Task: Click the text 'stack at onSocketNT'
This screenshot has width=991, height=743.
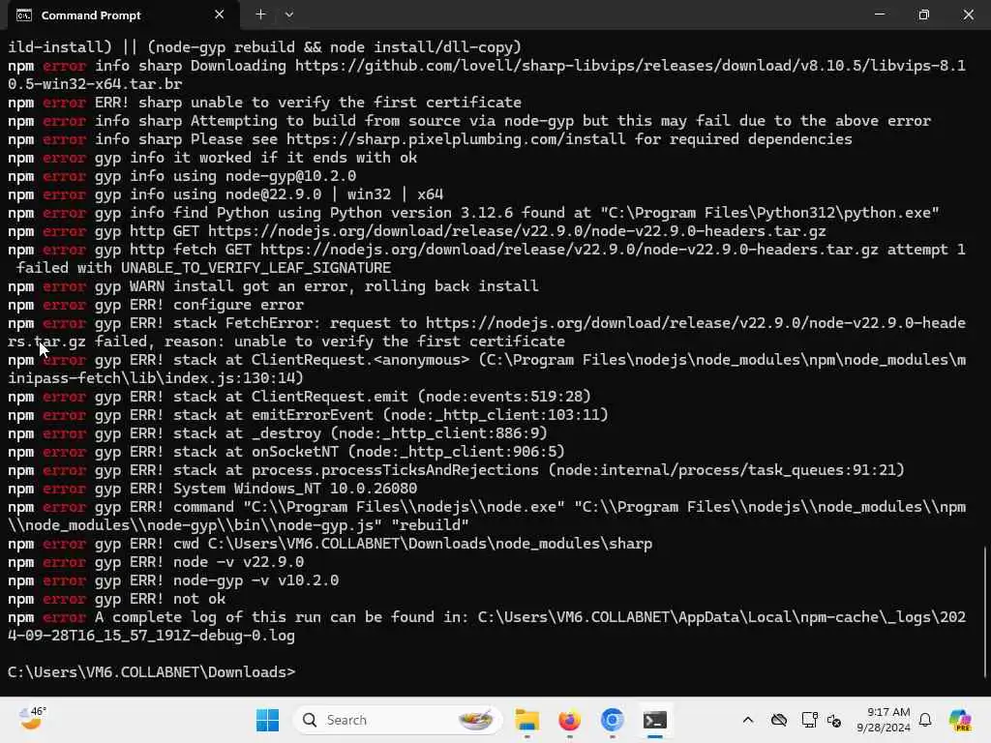Action: 255,452
